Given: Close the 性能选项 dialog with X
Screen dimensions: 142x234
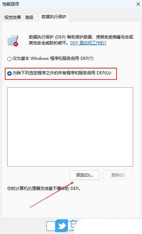Looking at the screenshot, I should 138,4.
